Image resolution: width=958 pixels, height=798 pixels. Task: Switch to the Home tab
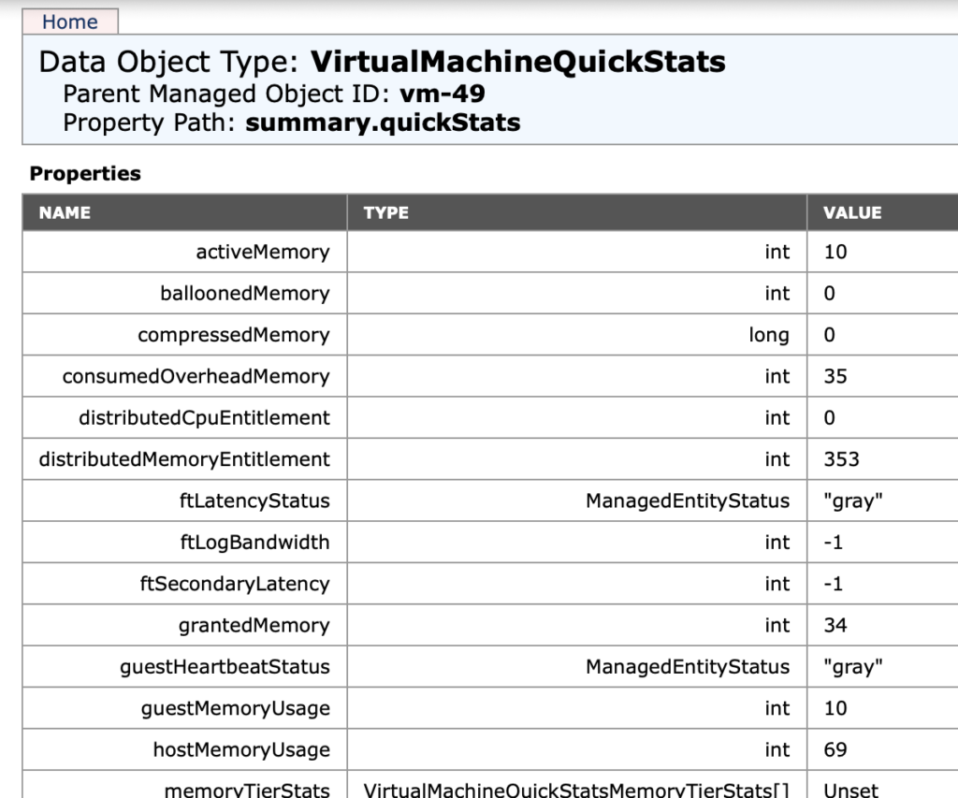[x=71, y=22]
